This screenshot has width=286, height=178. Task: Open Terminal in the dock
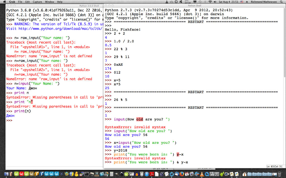pyautogui.click(x=87, y=174)
